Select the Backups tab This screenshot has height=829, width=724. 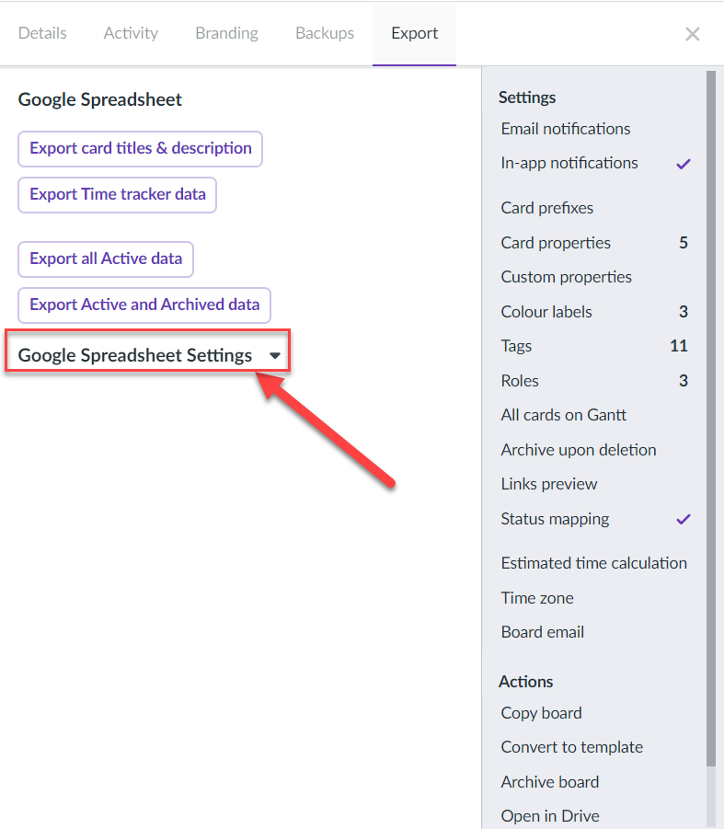click(x=325, y=33)
